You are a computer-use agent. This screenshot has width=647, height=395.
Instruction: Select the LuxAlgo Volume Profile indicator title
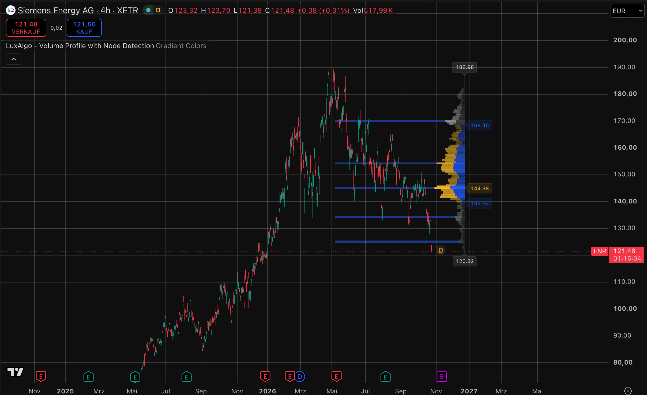(80, 46)
